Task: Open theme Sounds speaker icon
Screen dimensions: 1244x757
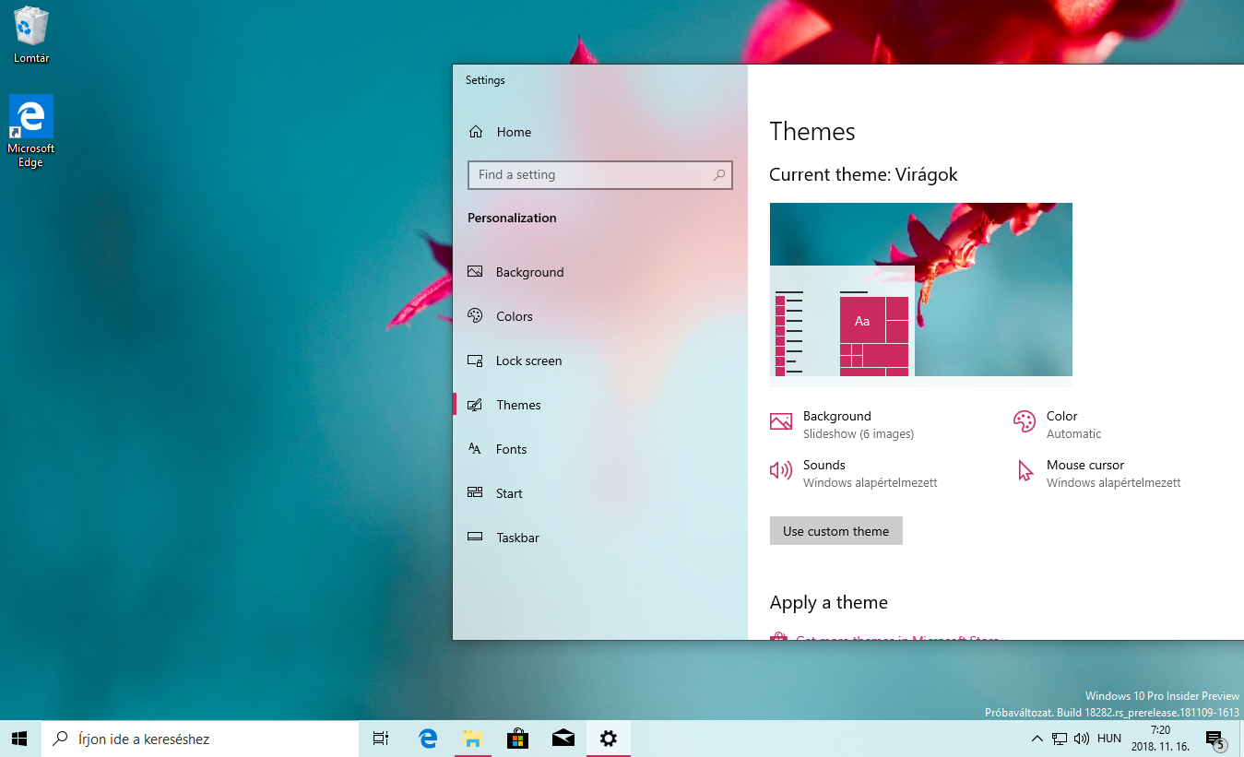Action: [x=780, y=471]
